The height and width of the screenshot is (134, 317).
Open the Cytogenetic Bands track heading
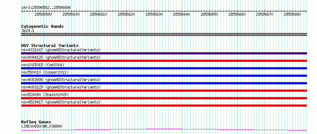pos(42,26)
